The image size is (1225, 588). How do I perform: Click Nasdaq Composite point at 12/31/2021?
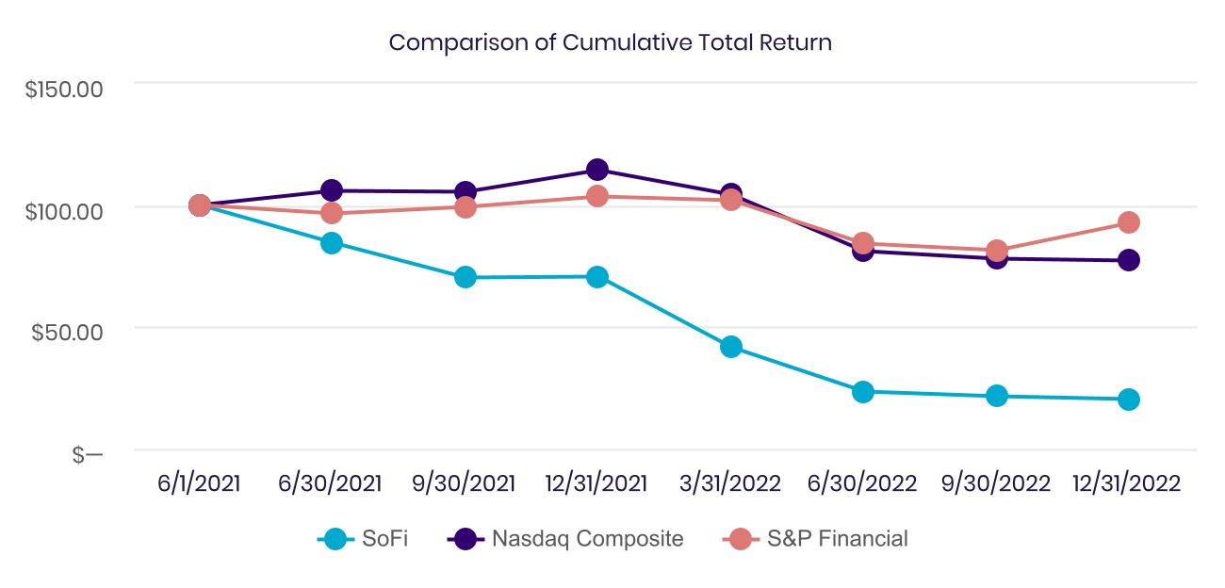pos(597,170)
